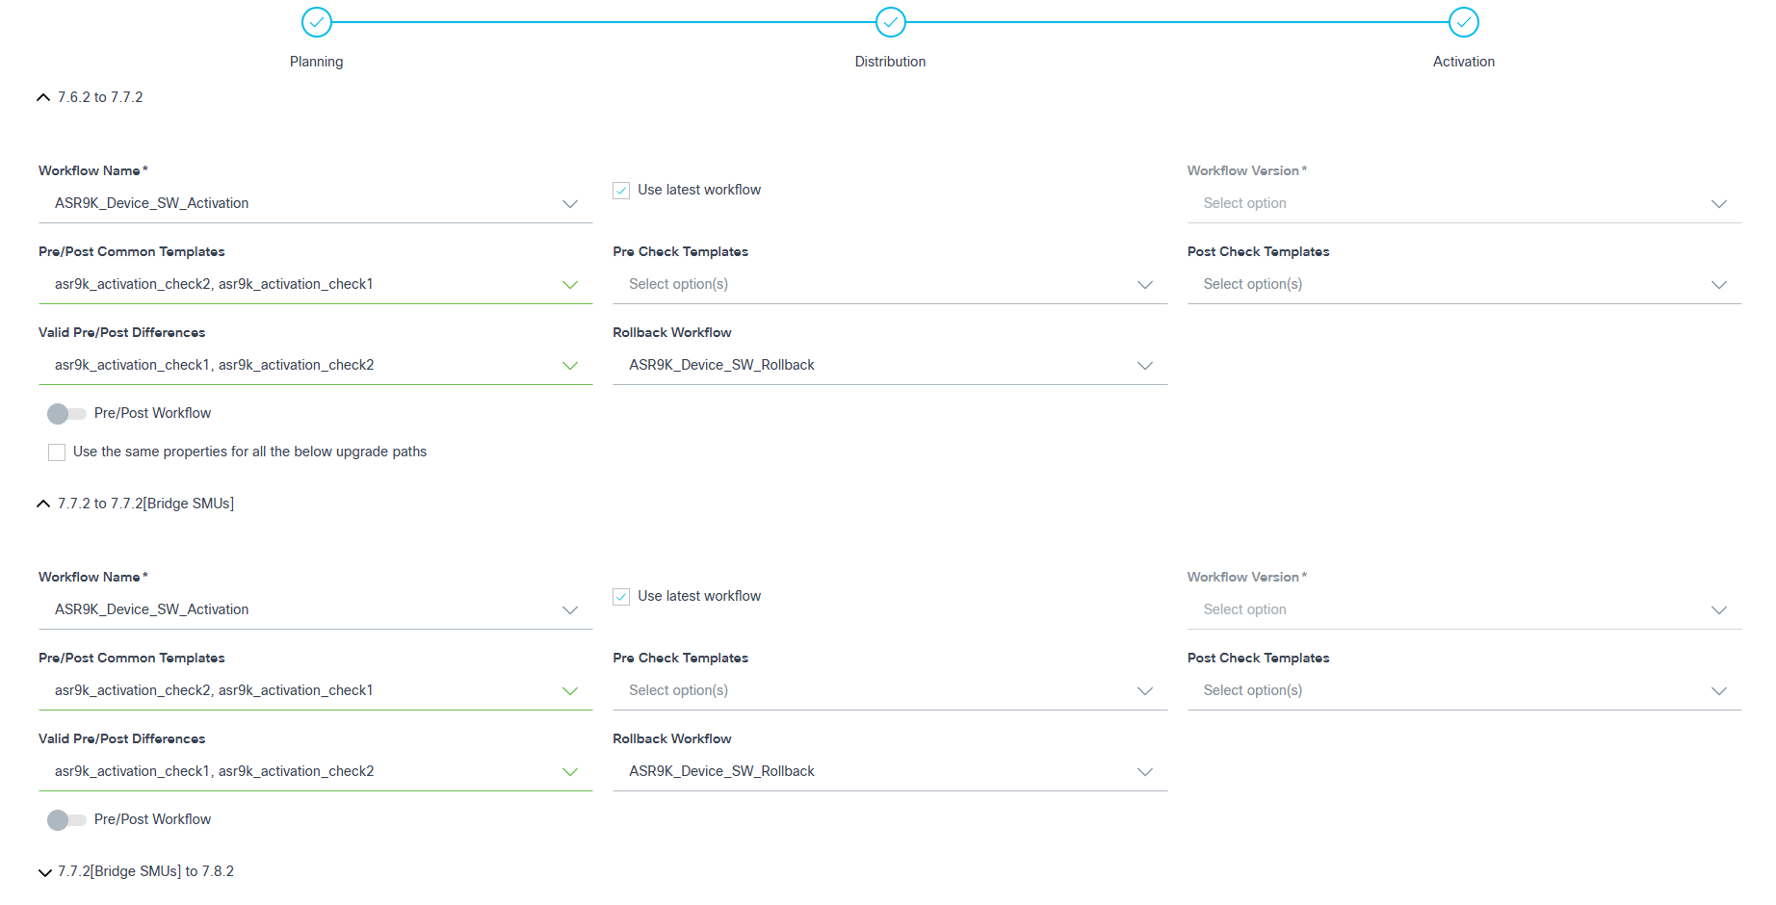
Task: Click the Planning step checkmark icon
Action: click(316, 22)
